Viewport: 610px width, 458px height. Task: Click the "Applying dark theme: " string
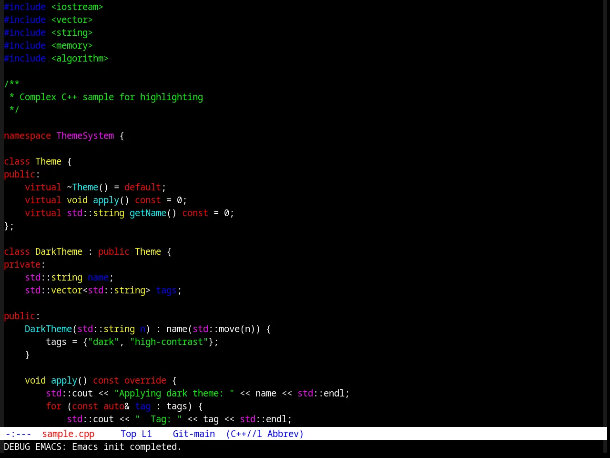pos(174,393)
